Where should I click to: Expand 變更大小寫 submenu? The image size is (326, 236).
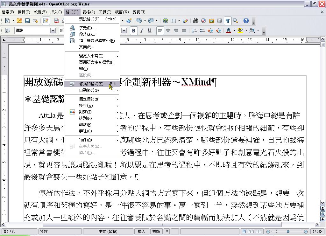[92, 56]
